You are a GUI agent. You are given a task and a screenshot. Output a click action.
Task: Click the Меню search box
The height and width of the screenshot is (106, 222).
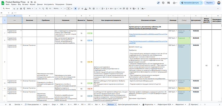coord(7,9)
